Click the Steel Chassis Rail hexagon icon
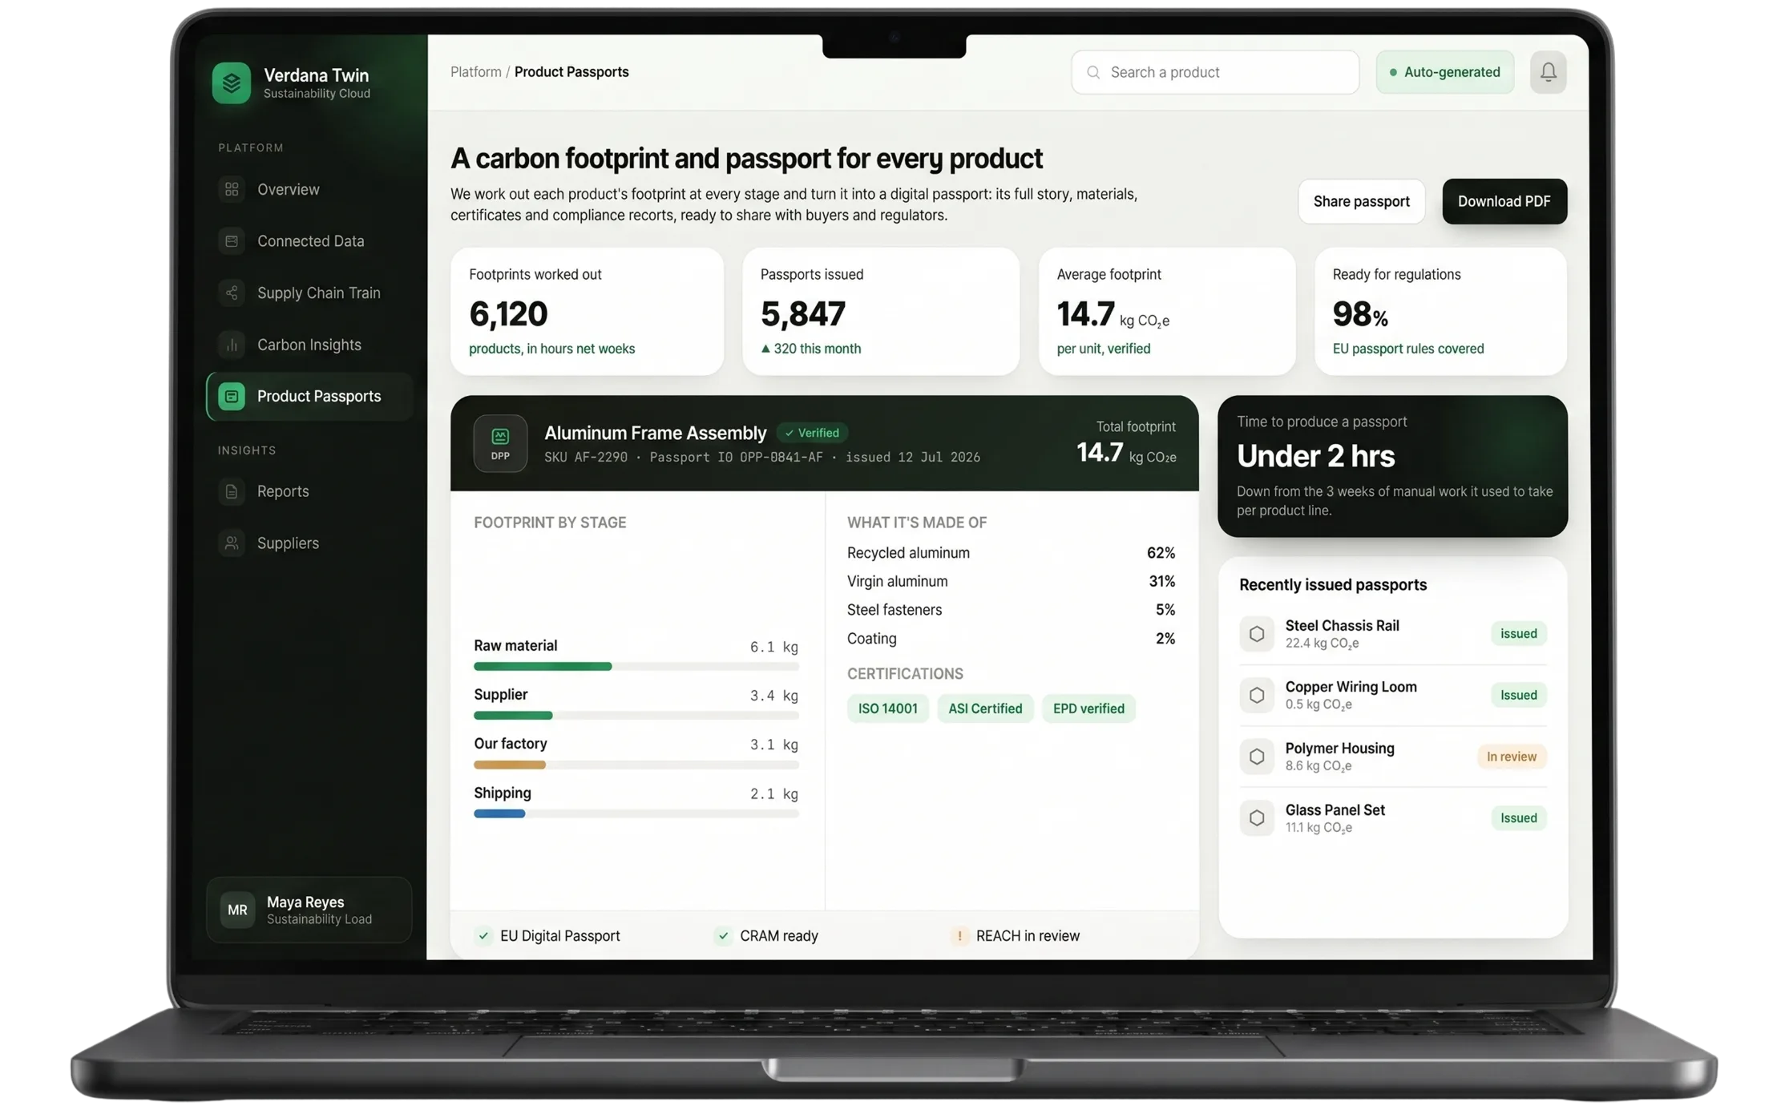Screen dimensions: 1789x1106 point(1256,633)
